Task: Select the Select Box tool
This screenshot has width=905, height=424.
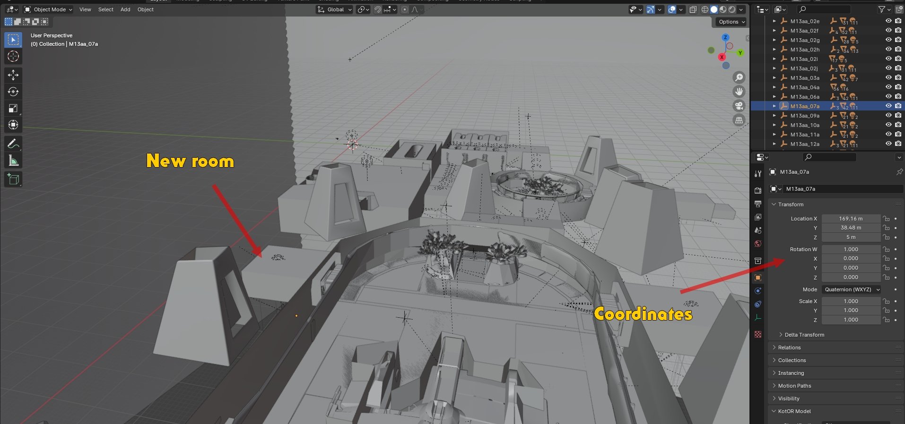Action: (x=13, y=40)
